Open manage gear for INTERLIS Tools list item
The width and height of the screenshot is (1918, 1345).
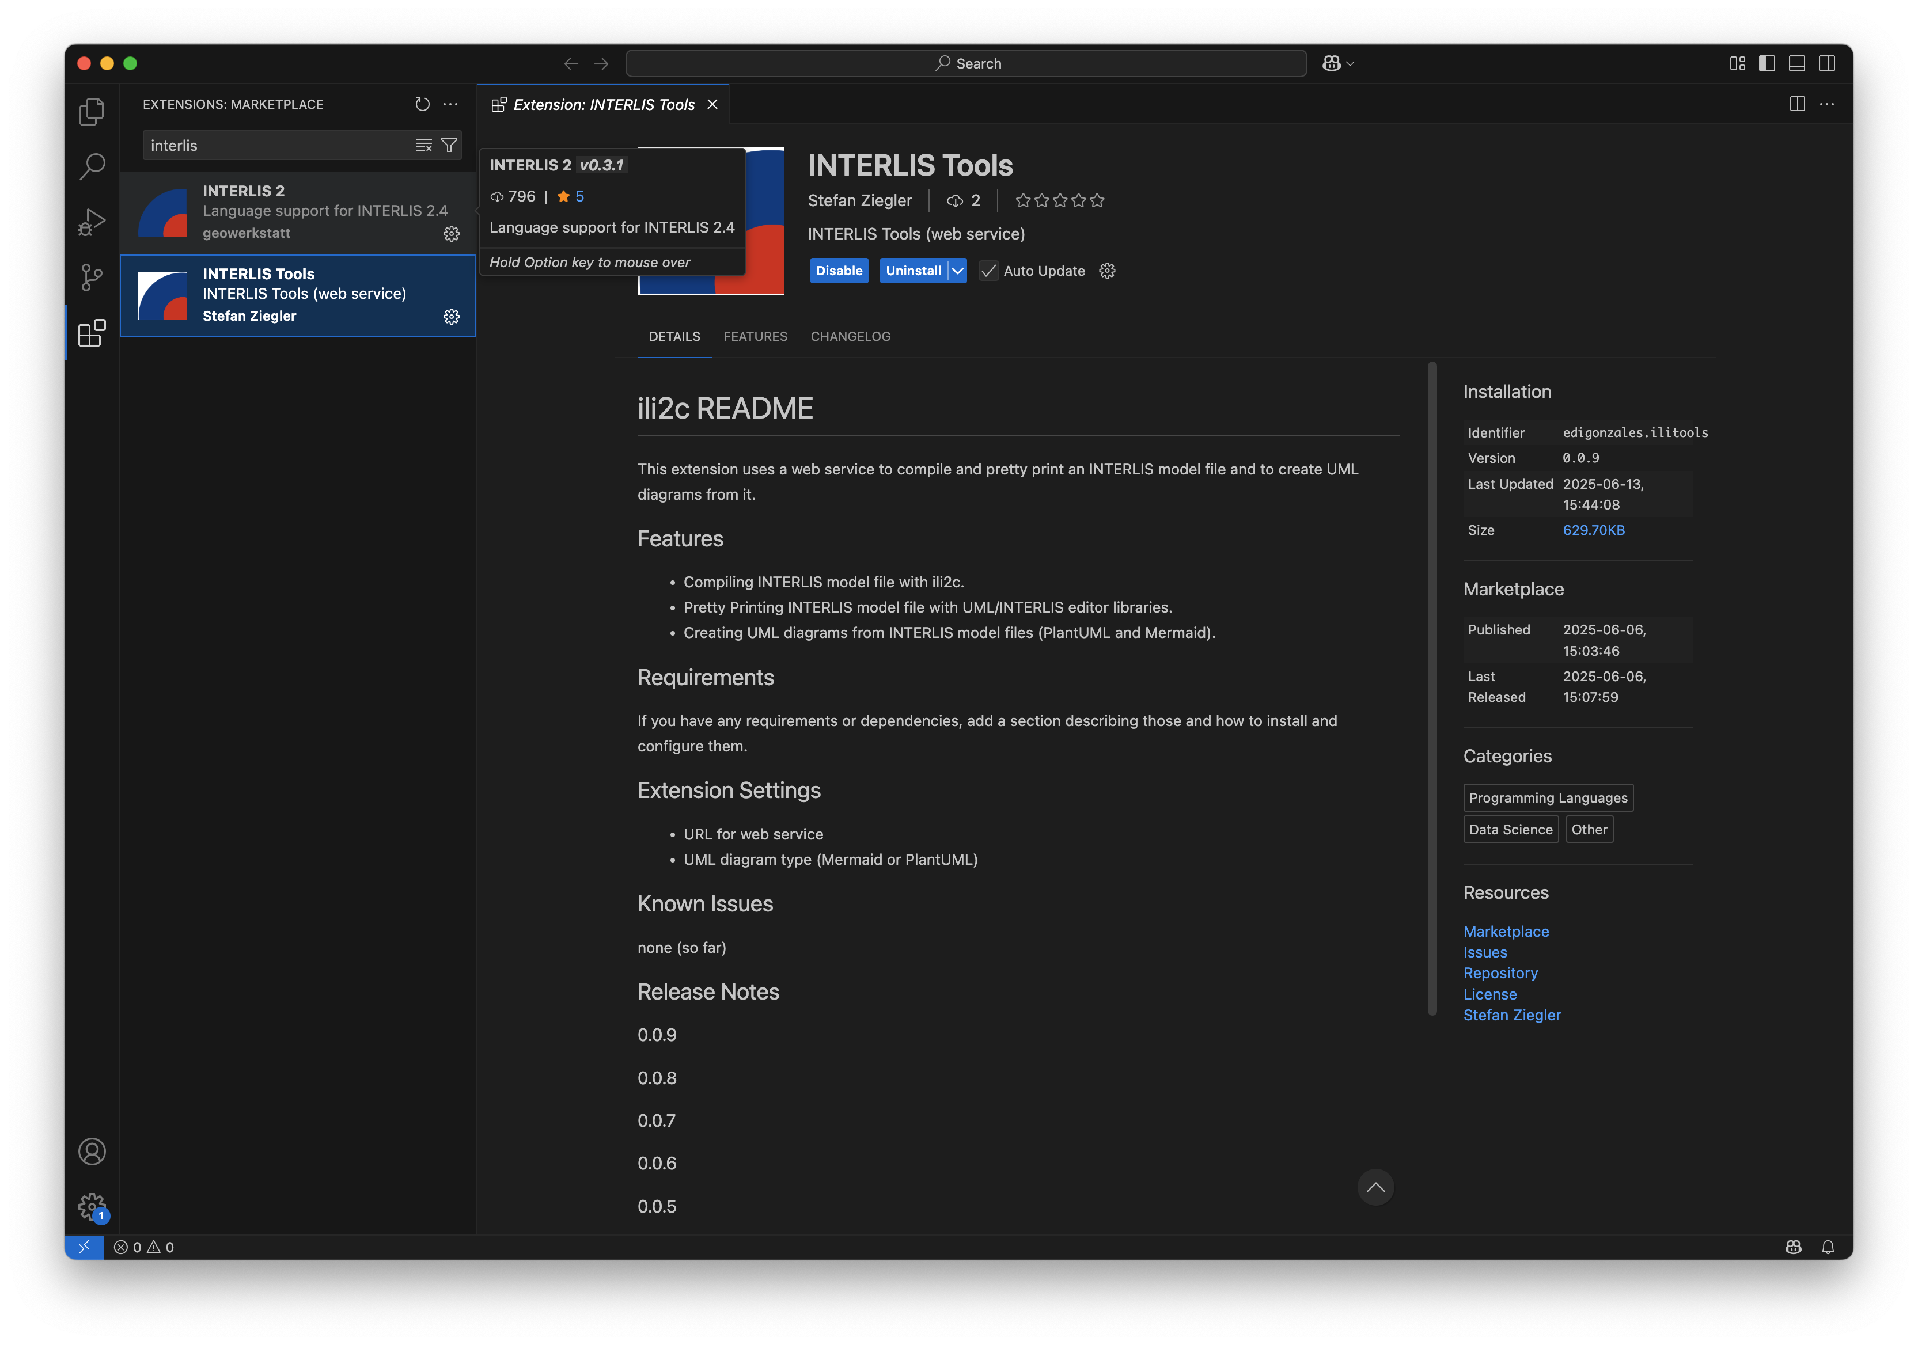(452, 317)
